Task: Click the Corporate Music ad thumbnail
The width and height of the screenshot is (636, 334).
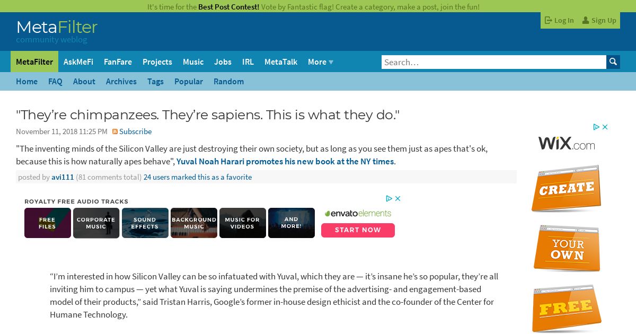Action: 96,223
